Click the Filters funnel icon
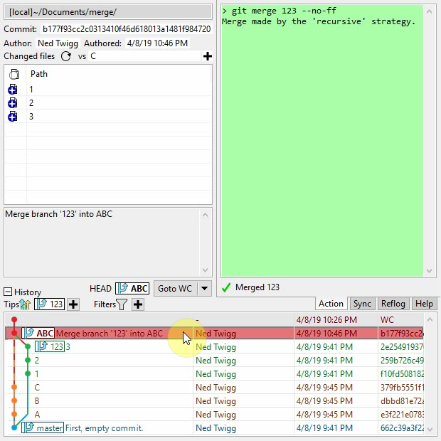Image resolution: width=441 pixels, height=441 pixels. [x=122, y=304]
